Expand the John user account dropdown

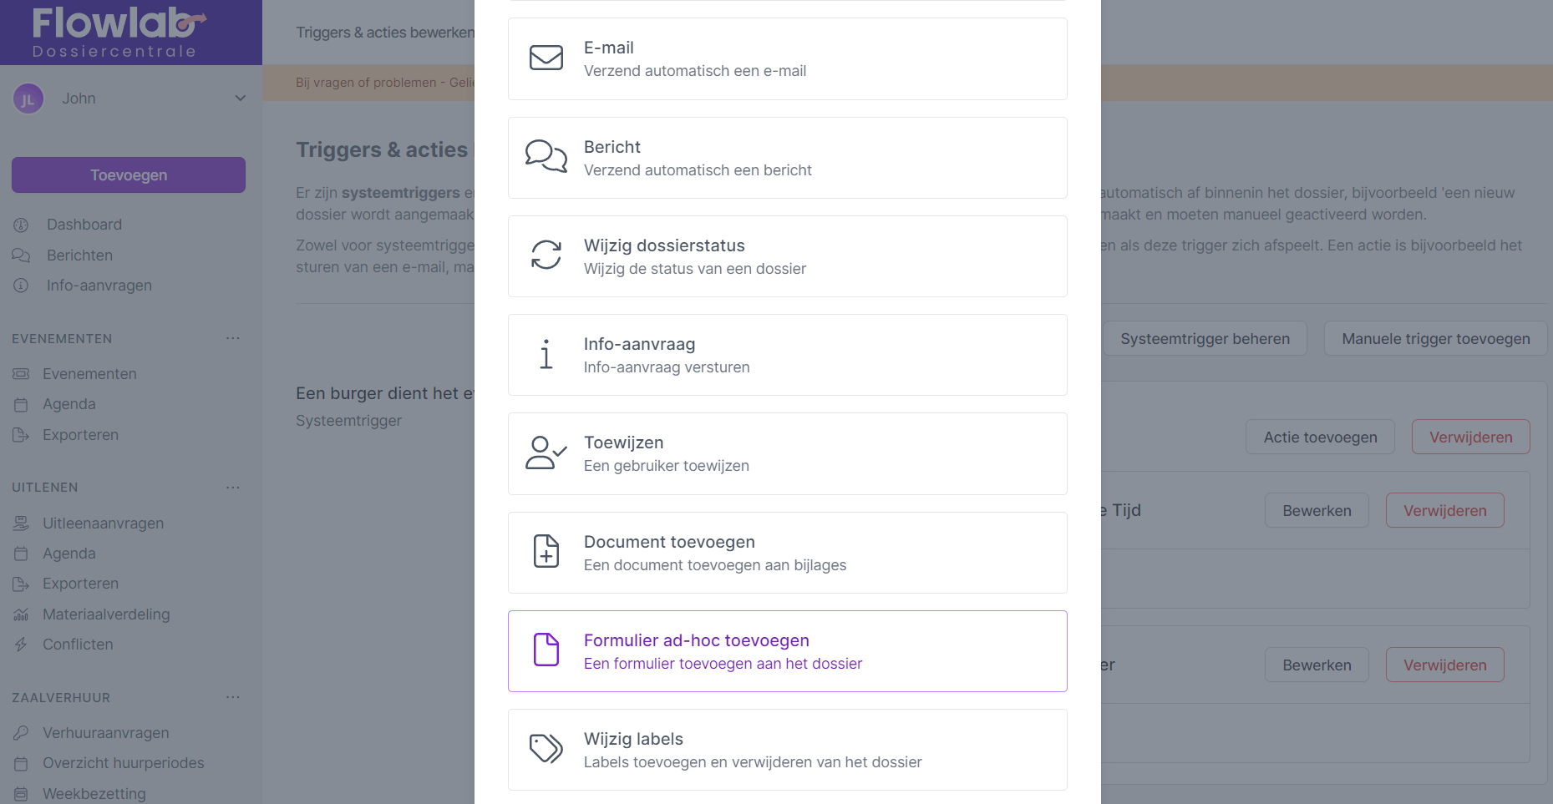pos(241,99)
